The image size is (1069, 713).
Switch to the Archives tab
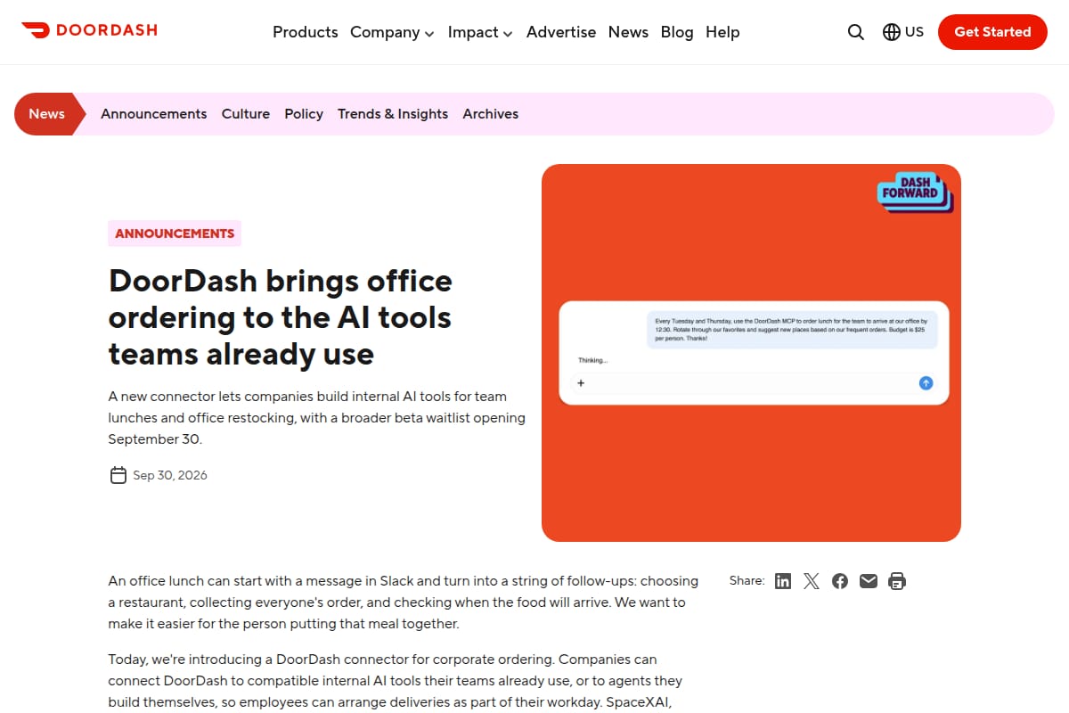(x=491, y=114)
